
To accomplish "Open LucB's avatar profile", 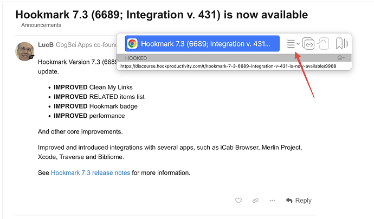I will [24, 51].
